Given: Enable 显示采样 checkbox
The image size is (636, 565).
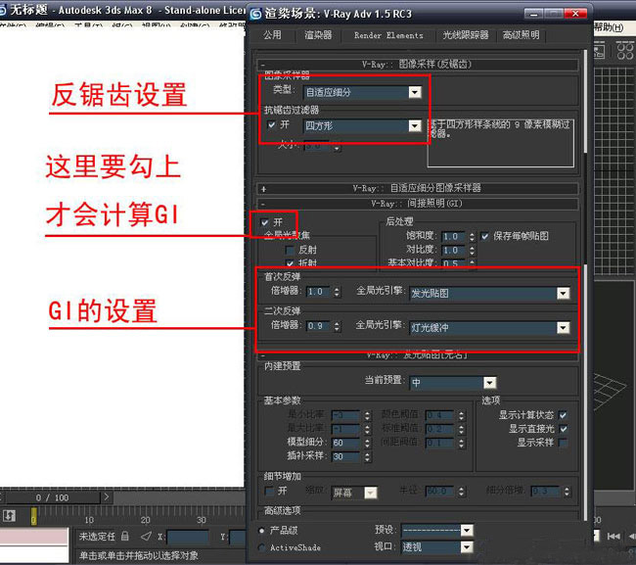Looking at the screenshot, I should [x=563, y=443].
